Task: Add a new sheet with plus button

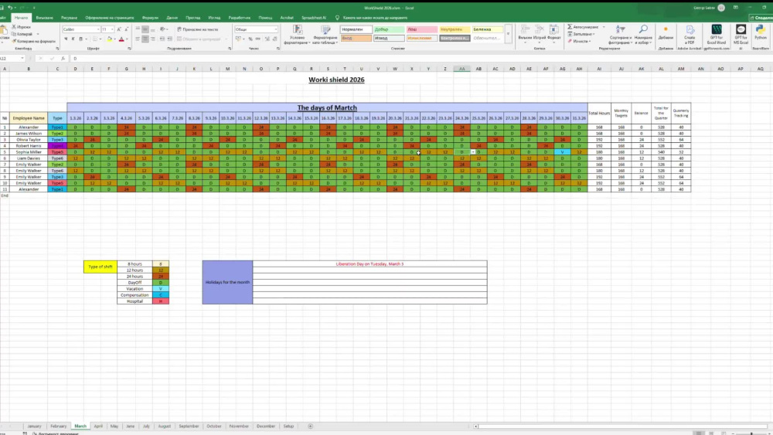Action: pos(310,427)
